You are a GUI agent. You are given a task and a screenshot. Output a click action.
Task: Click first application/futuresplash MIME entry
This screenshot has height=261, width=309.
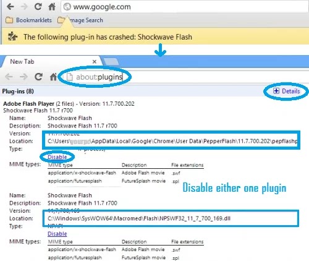click(x=75, y=181)
